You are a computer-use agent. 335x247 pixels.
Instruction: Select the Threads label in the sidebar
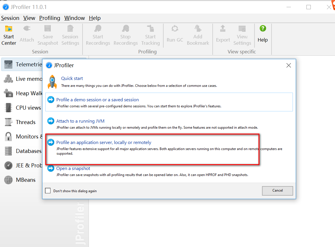click(26, 122)
